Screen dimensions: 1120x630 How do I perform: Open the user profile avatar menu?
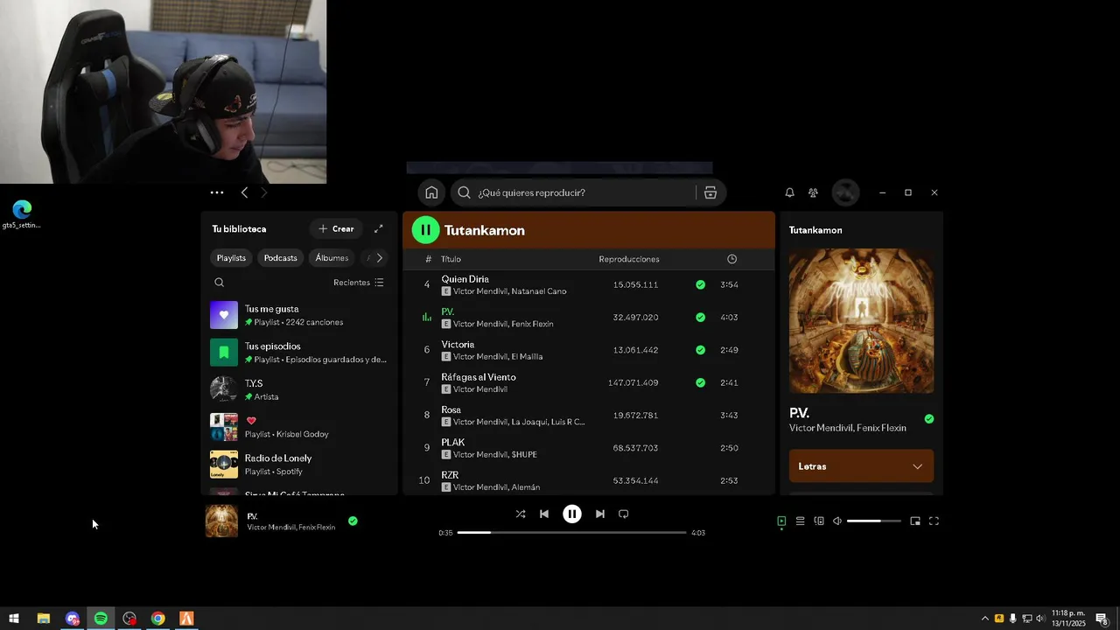[845, 192]
